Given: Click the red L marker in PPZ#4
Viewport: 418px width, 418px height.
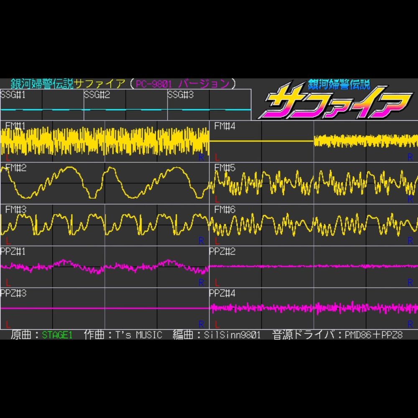Looking at the screenshot, I should click(x=217, y=324).
